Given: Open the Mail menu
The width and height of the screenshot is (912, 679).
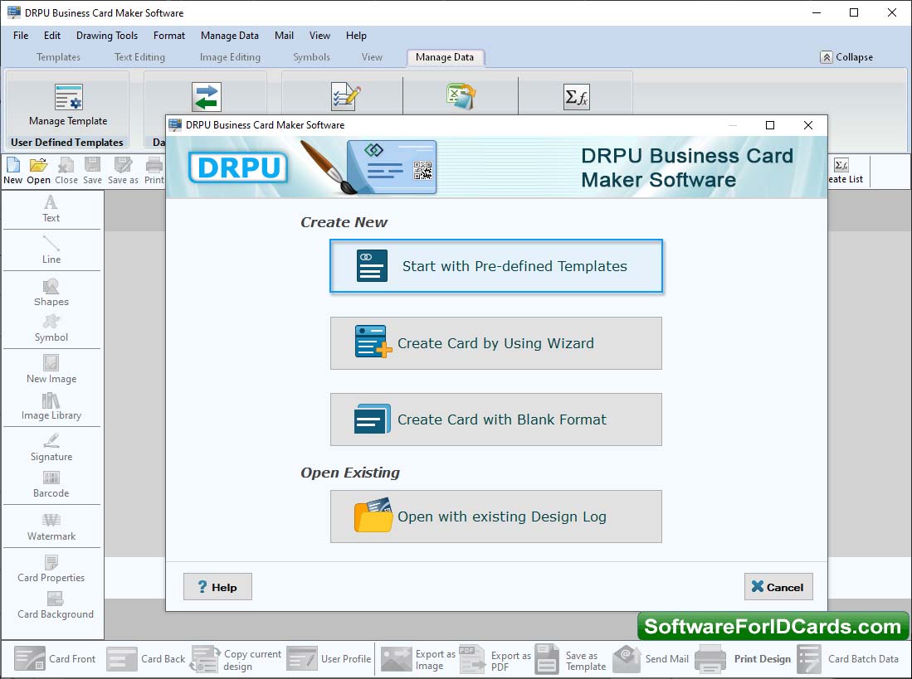Looking at the screenshot, I should pyautogui.click(x=284, y=36).
